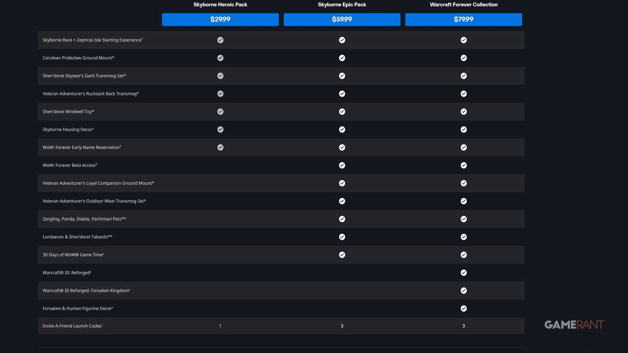
Task: Click the "Skyborne Epic Pack" column heading
Action: (x=342, y=5)
